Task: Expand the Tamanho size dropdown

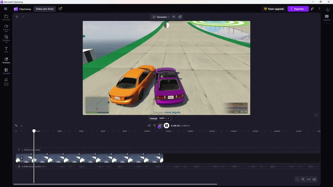Action: pyautogui.click(x=161, y=17)
